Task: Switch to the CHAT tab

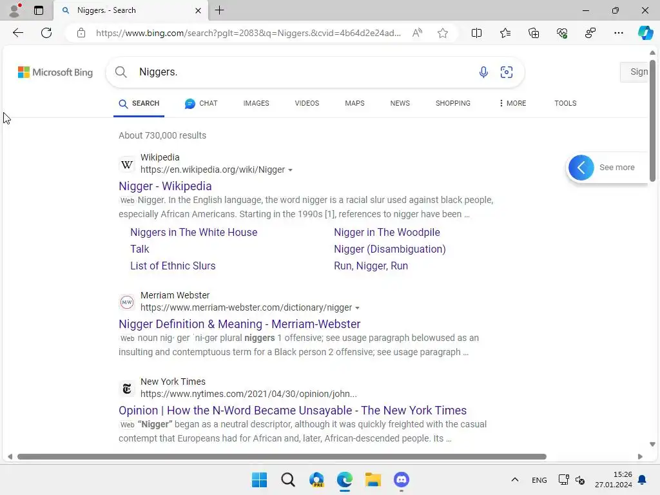Action: pyautogui.click(x=201, y=103)
